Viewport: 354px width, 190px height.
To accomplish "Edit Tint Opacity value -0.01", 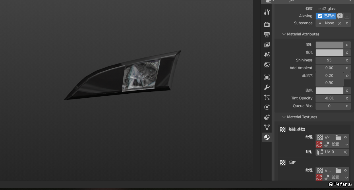I will click(330, 98).
